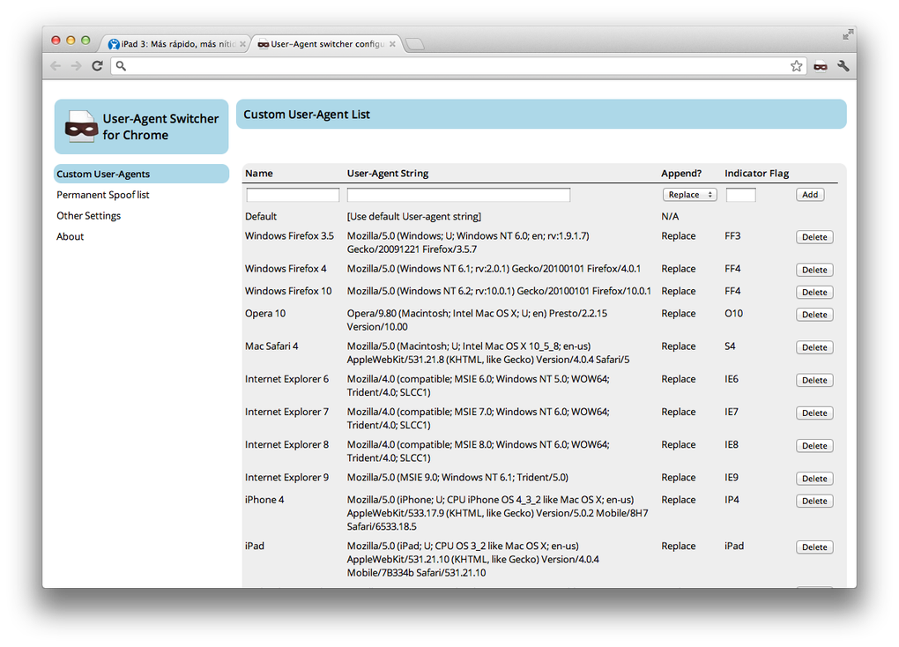Delete the iPhone 4 entry
The image size is (899, 647).
point(814,501)
